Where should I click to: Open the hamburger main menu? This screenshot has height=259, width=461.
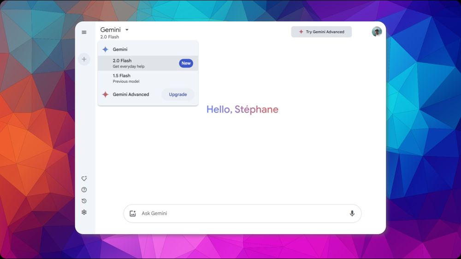tap(84, 32)
